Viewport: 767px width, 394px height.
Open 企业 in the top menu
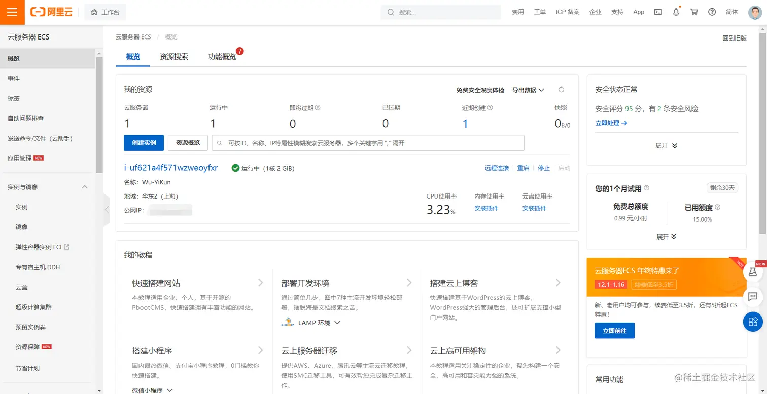[x=595, y=12]
